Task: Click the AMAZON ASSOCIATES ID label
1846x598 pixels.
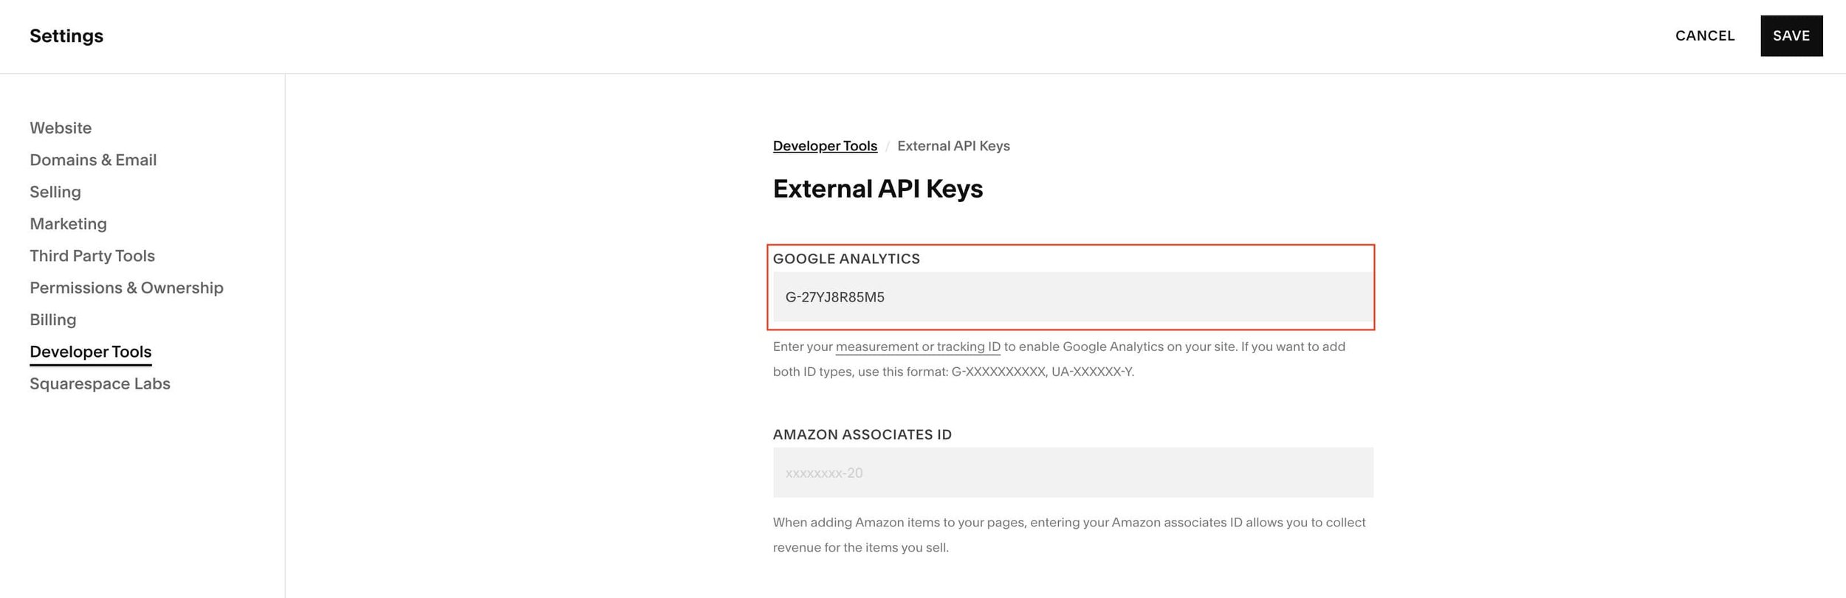Action: (x=862, y=435)
